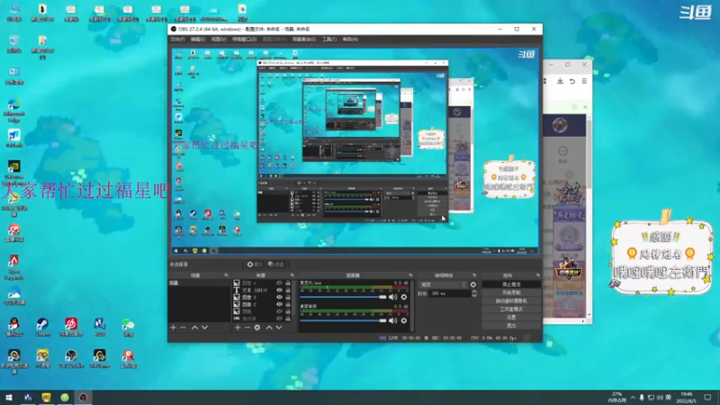Image resolution: width=720 pixels, height=405 pixels.
Task: Open OBS 设置 settings button
Action: (x=511, y=318)
